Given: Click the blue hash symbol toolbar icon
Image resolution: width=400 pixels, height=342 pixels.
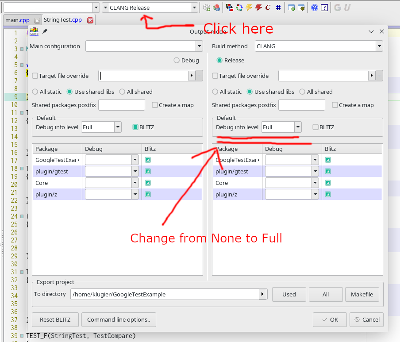Looking at the screenshot, I should 278,8.
